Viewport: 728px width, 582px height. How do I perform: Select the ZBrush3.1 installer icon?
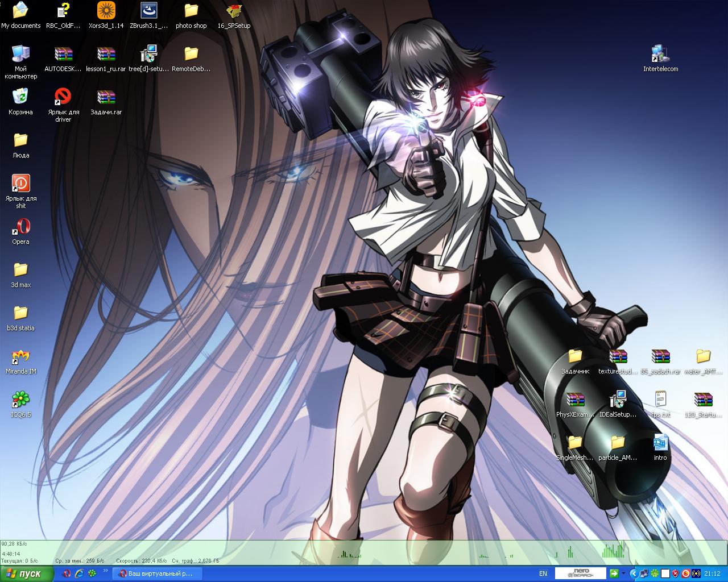click(148, 11)
